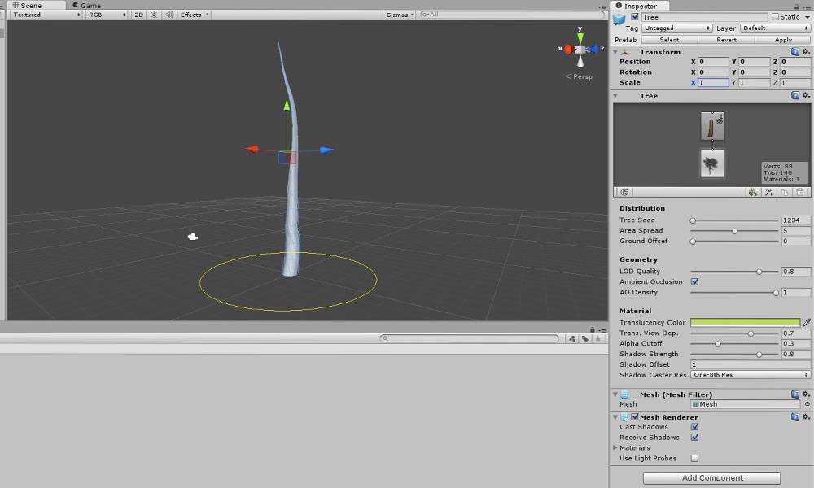Click the prefab Apply button
This screenshot has width=814, height=488.
782,39
